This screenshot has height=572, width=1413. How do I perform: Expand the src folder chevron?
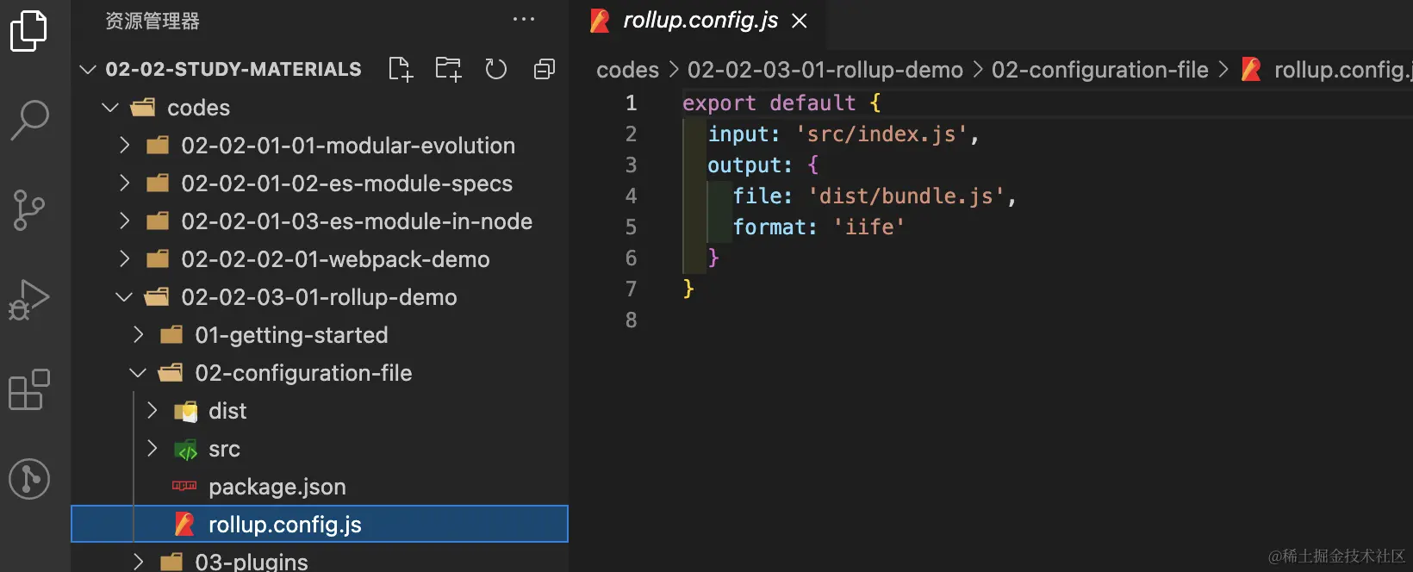(x=153, y=448)
